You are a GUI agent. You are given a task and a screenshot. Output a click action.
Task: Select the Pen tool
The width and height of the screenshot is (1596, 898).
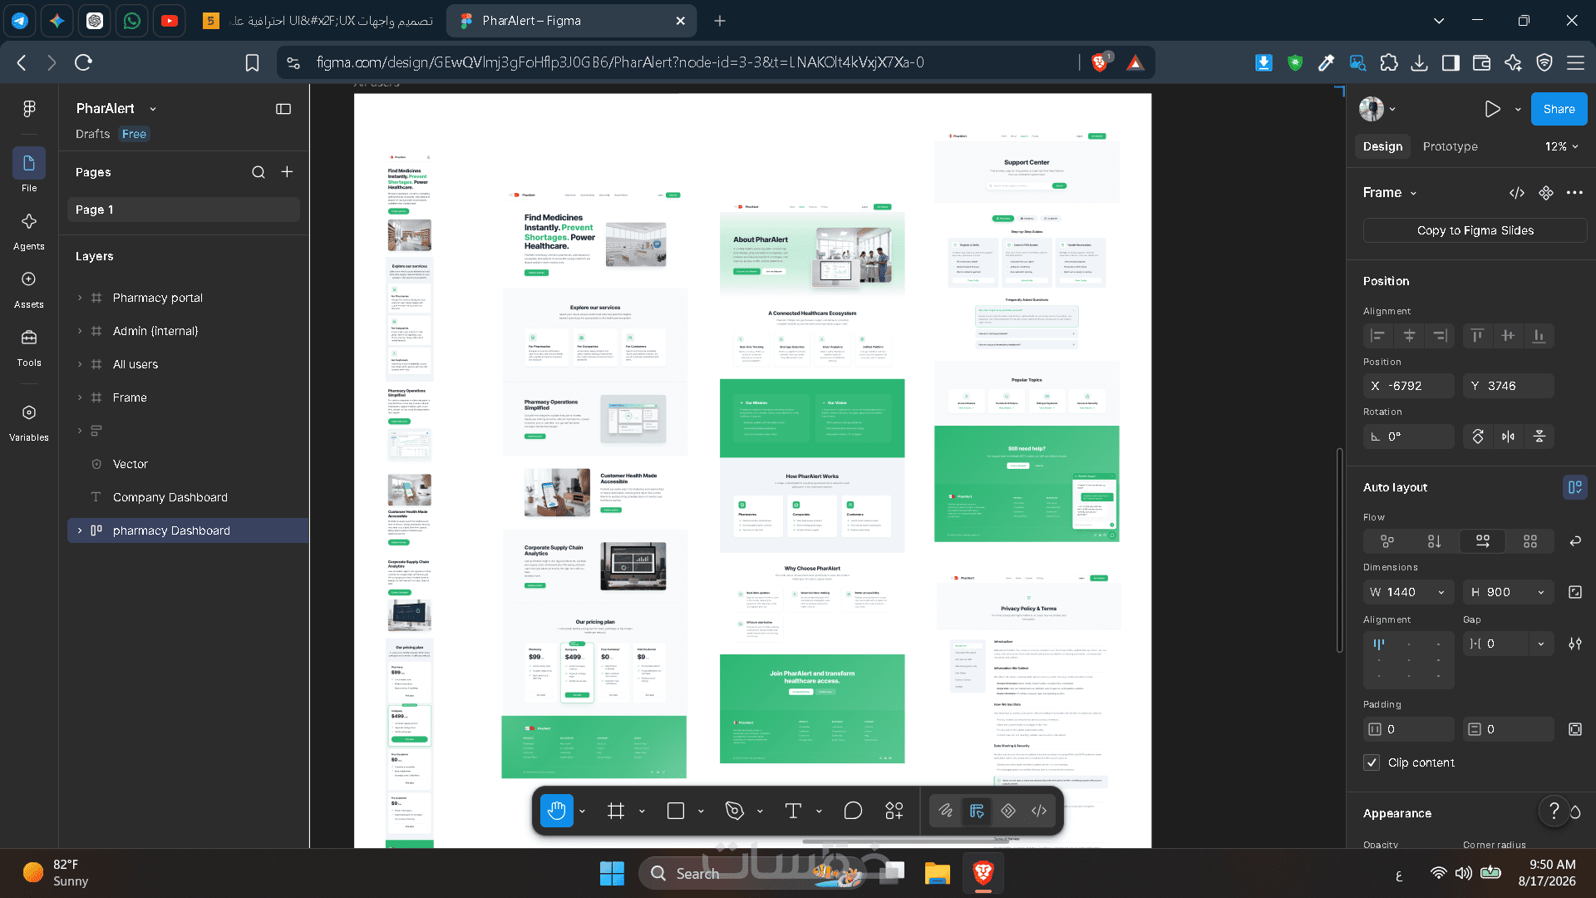click(734, 811)
